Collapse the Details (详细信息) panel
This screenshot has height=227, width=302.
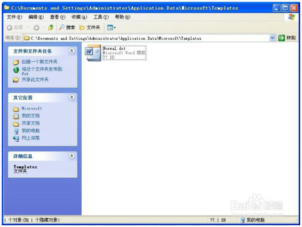click(72, 156)
